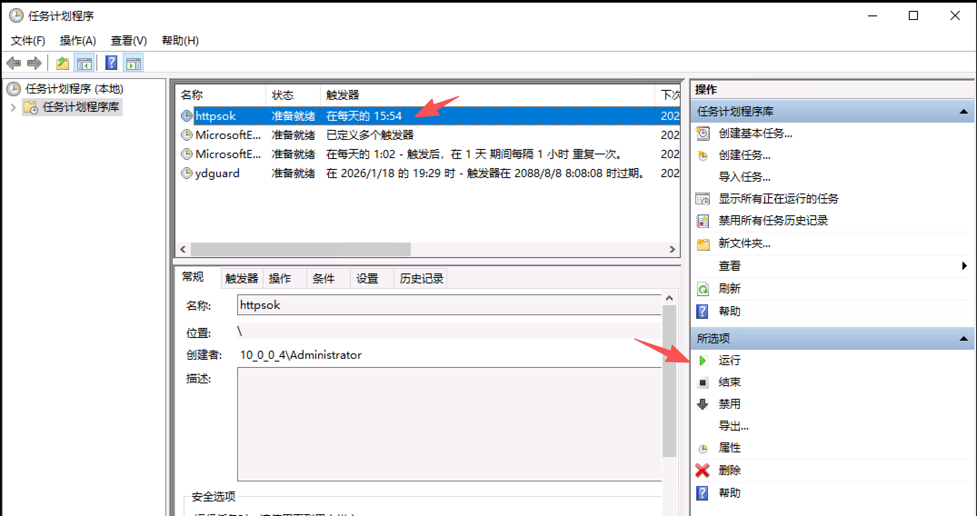Open the 查看 submenu arrow
Image resolution: width=977 pixels, height=516 pixels.
coord(964,266)
